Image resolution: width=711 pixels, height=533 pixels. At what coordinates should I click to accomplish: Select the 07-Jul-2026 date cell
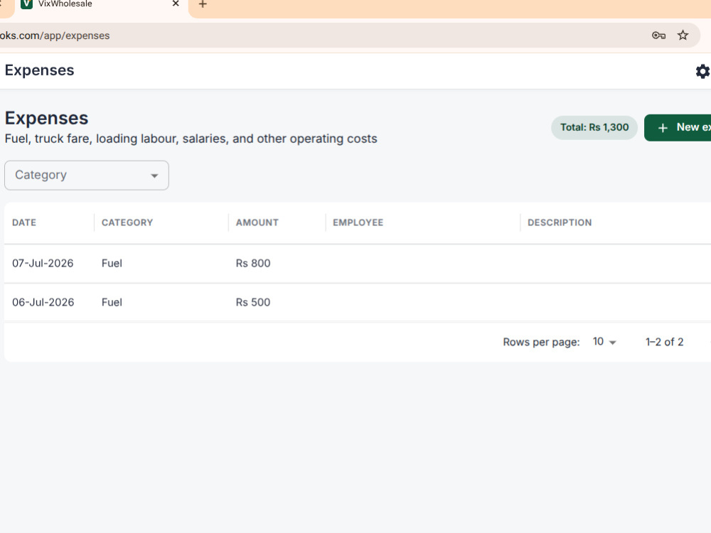(x=43, y=264)
